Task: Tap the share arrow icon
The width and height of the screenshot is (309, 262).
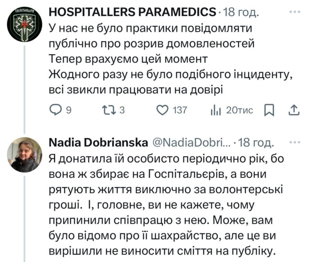Action: click(x=294, y=110)
